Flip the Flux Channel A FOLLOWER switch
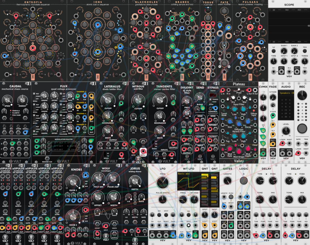 point(61,97)
